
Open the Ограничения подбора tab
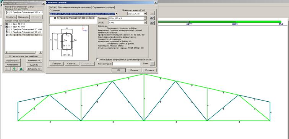(x=103, y=7)
